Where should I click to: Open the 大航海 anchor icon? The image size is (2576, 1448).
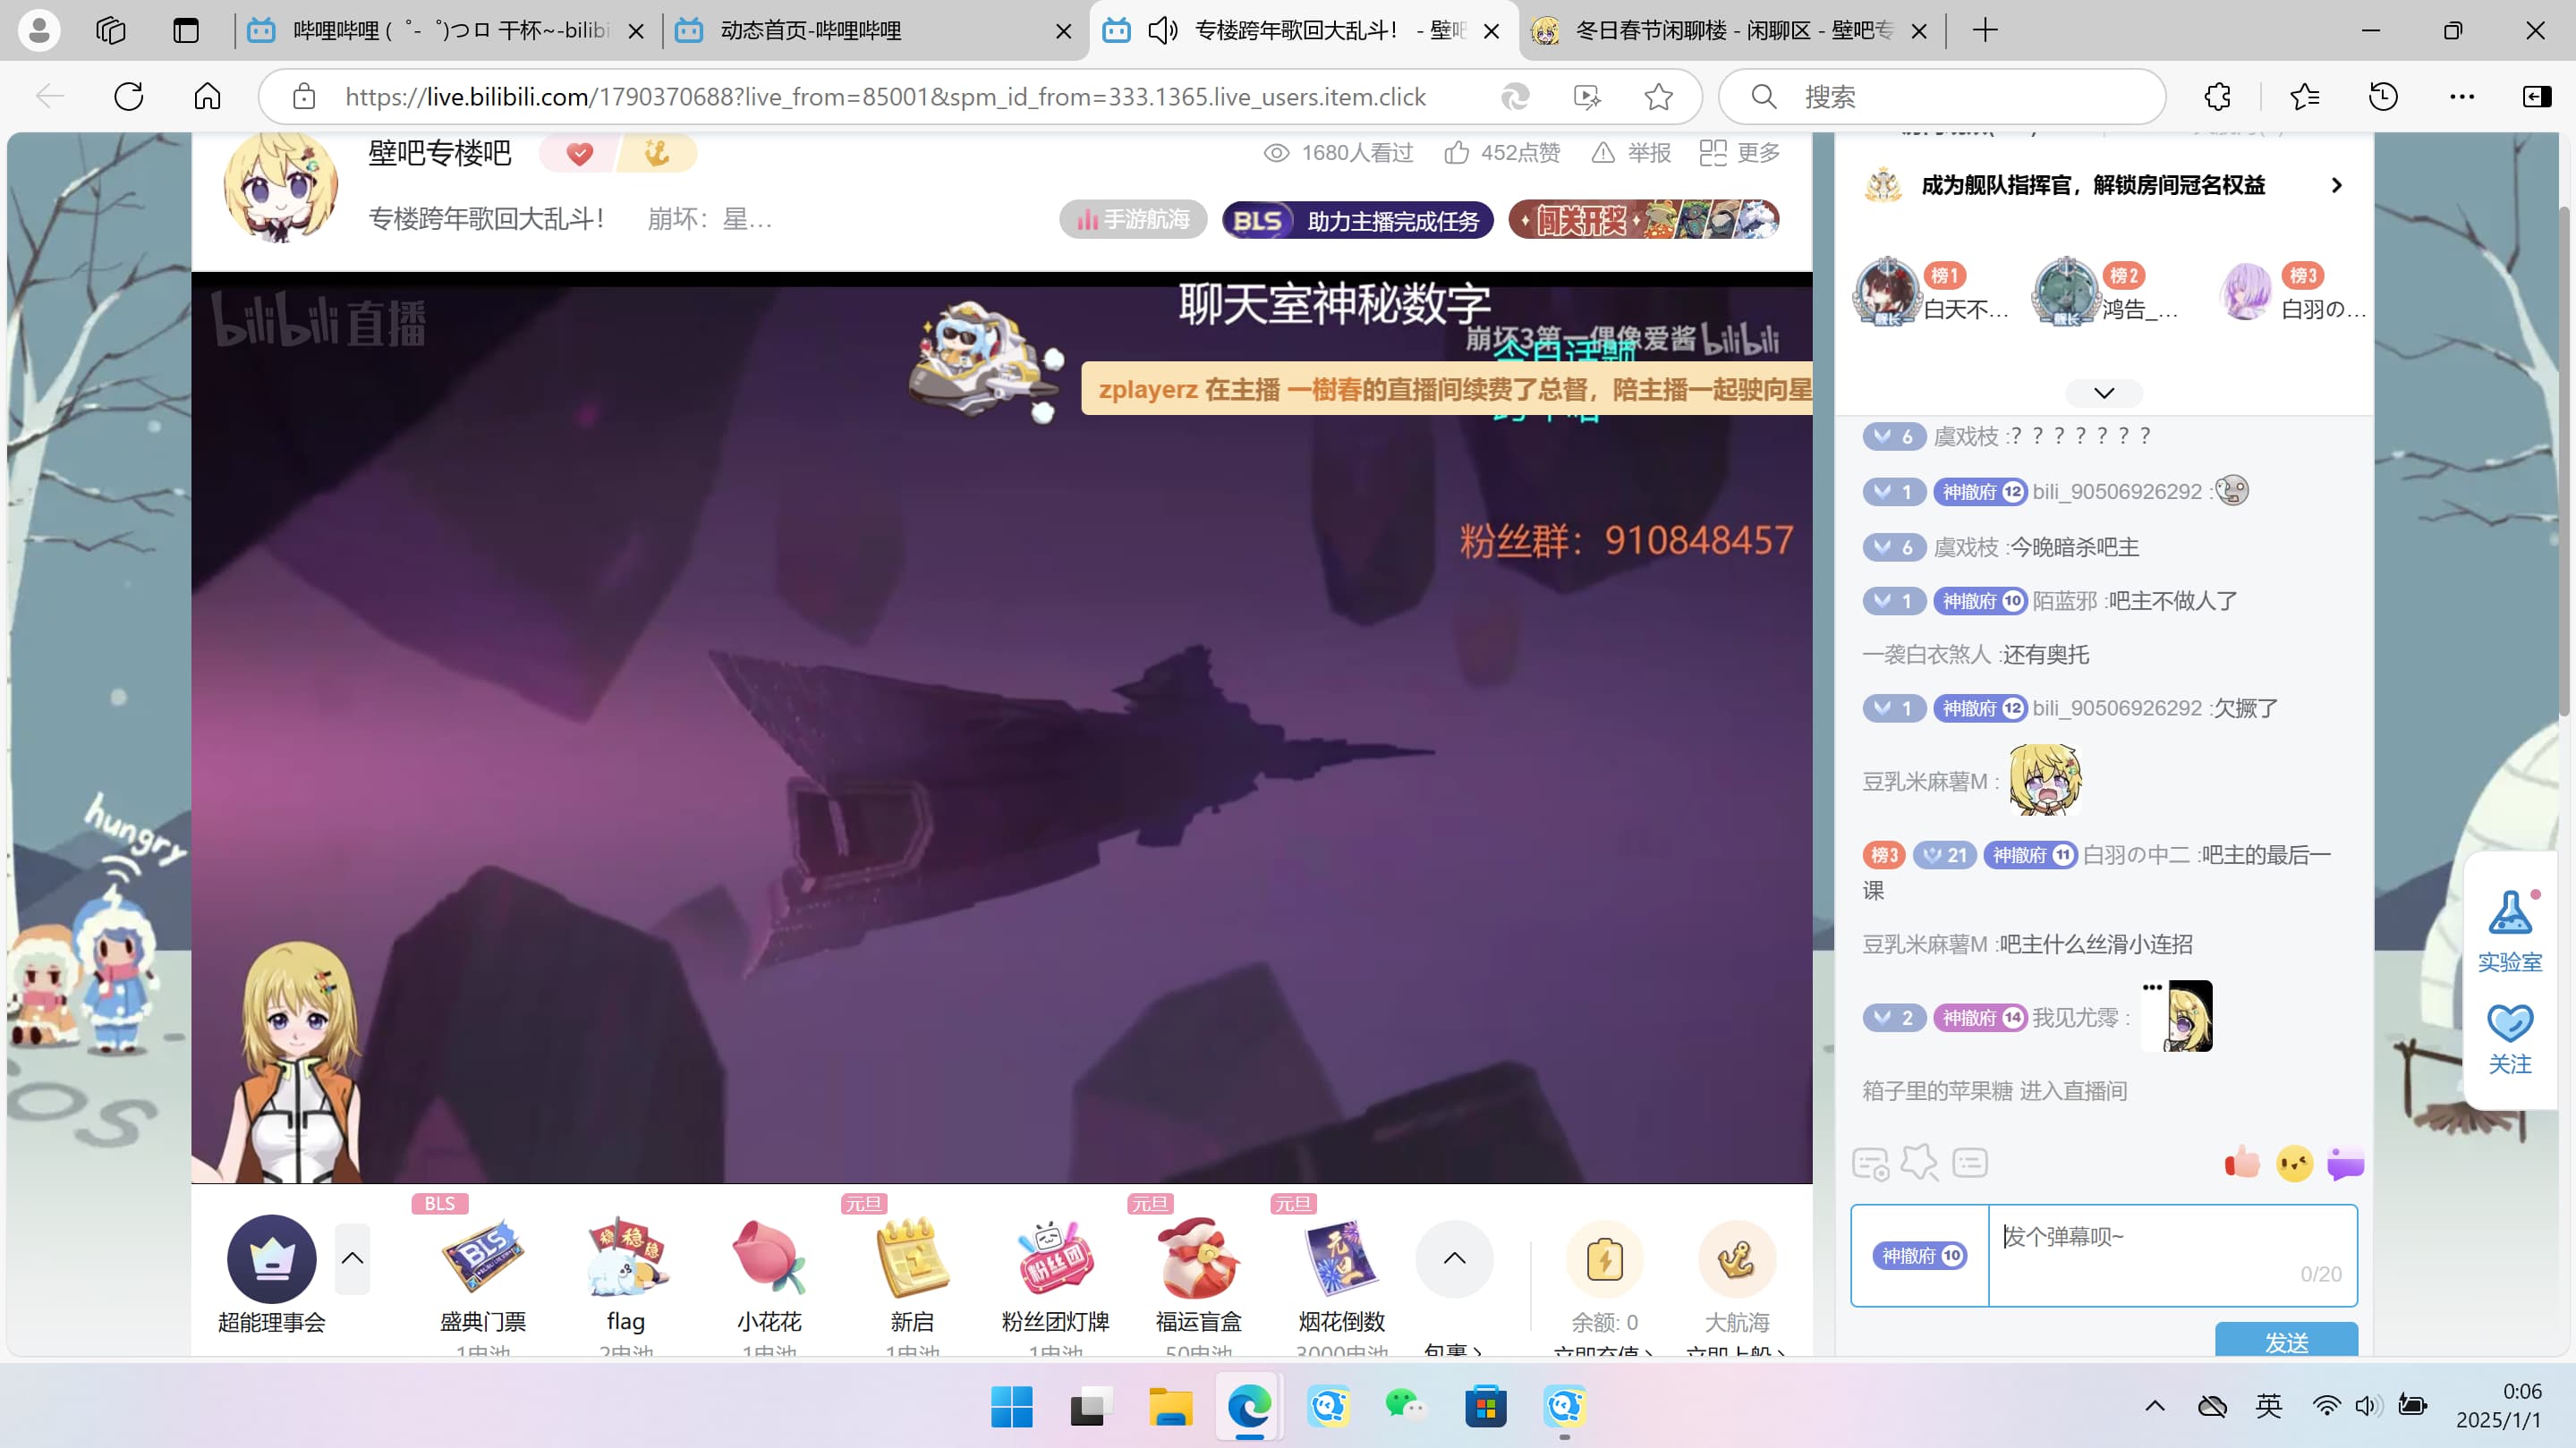(1736, 1258)
